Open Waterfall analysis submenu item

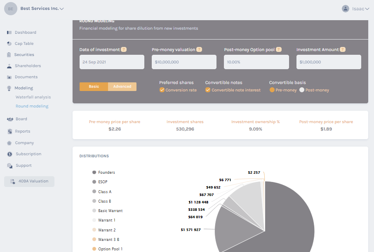click(x=33, y=97)
